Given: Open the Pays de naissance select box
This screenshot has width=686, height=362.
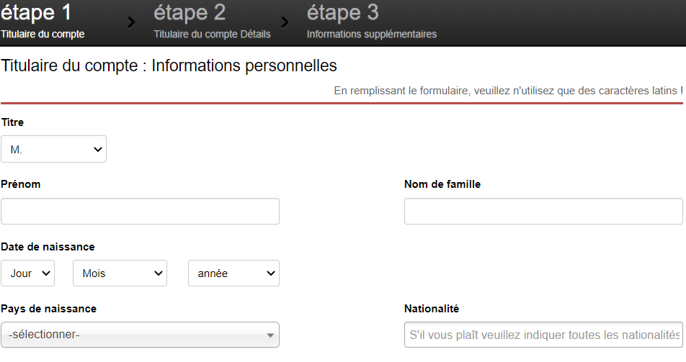Looking at the screenshot, I should point(140,335).
